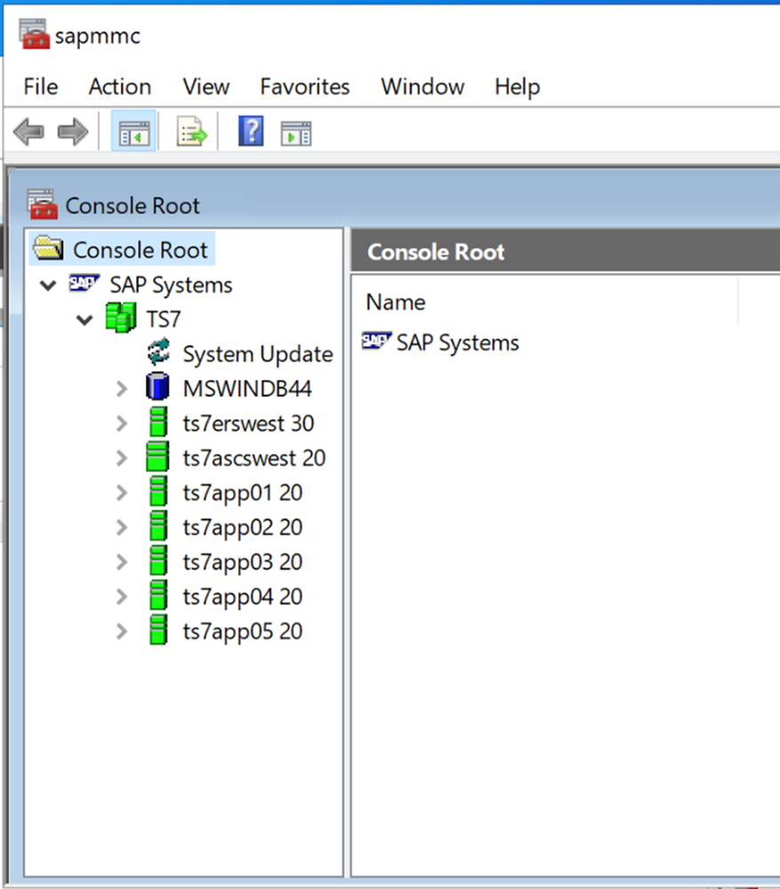Open the Window menu

coord(422,86)
